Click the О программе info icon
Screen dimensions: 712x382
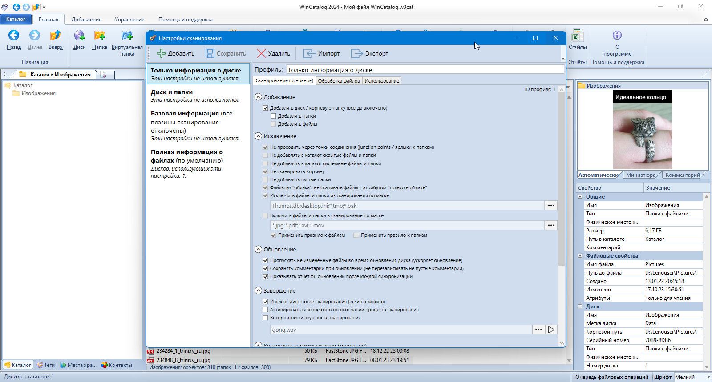[617, 35]
